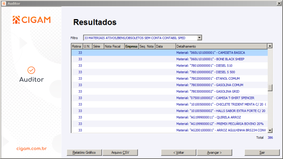This screenshot has height=159, width=283.
Task: Click the Total value 386
Action: [x=270, y=138]
